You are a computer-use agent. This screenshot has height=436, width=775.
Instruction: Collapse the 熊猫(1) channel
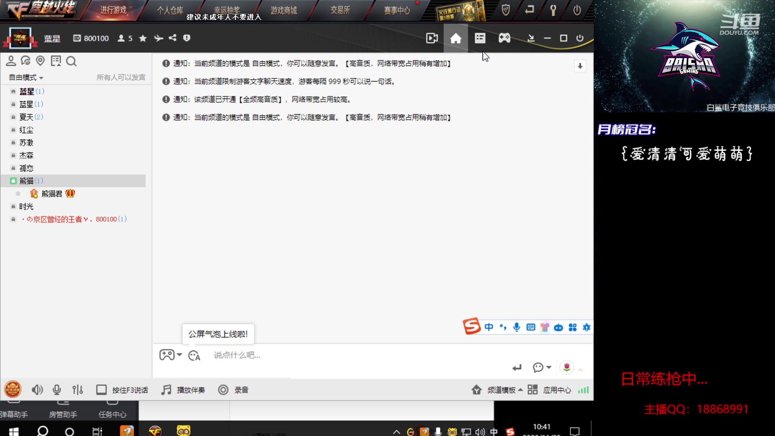[73, 181]
